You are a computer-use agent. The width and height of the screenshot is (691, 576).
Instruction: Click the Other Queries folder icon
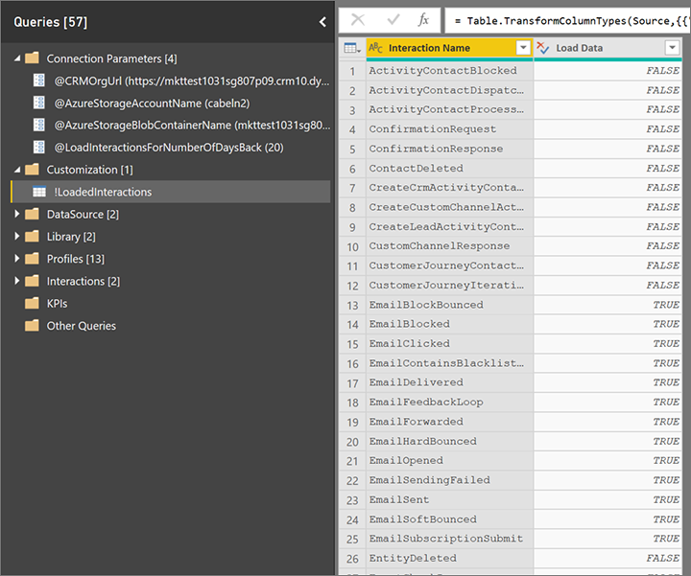pos(32,326)
